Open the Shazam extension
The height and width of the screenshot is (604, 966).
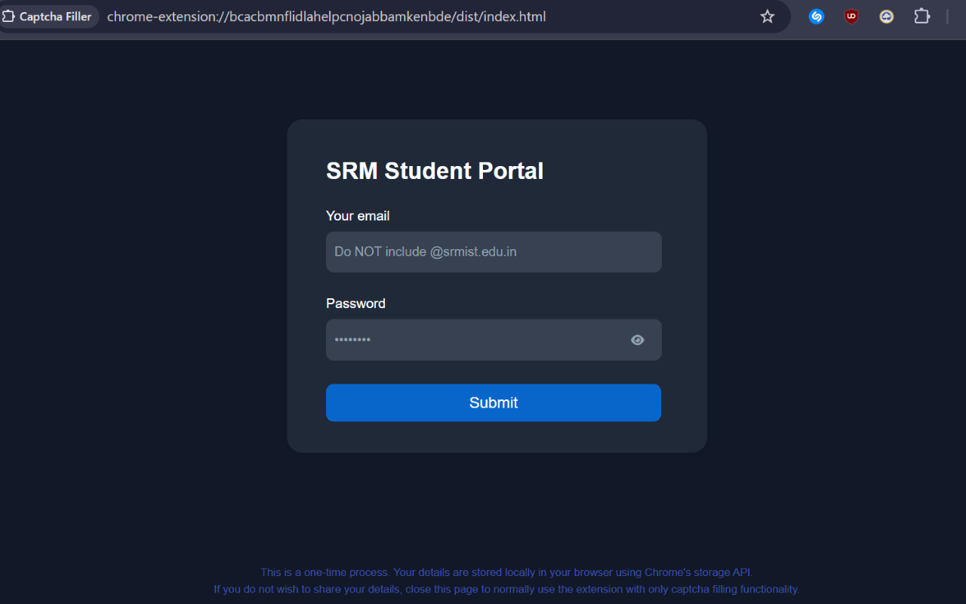[817, 17]
